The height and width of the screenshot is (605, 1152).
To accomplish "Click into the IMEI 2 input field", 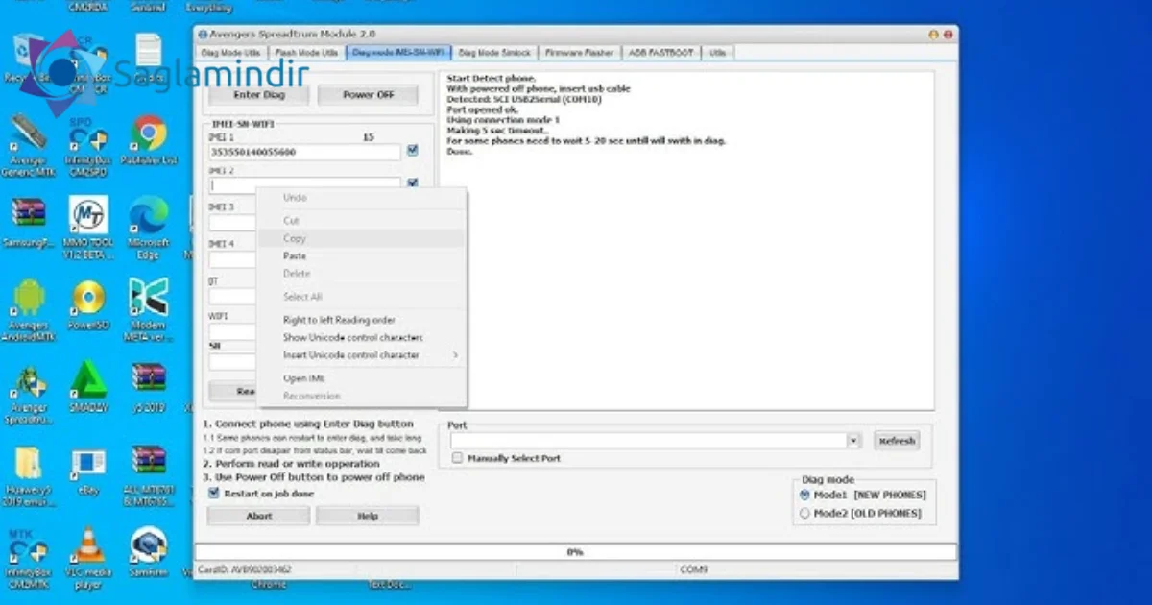I will 306,184.
